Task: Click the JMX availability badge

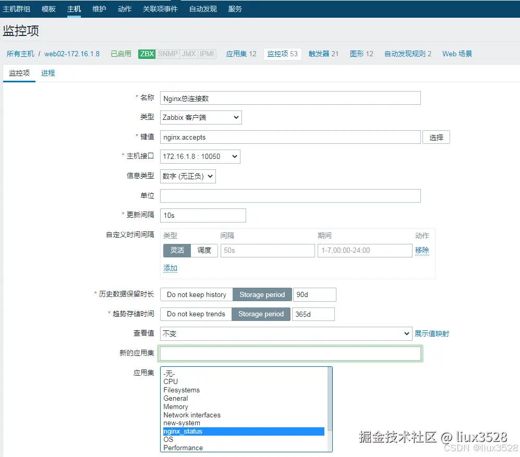Action: (x=189, y=54)
